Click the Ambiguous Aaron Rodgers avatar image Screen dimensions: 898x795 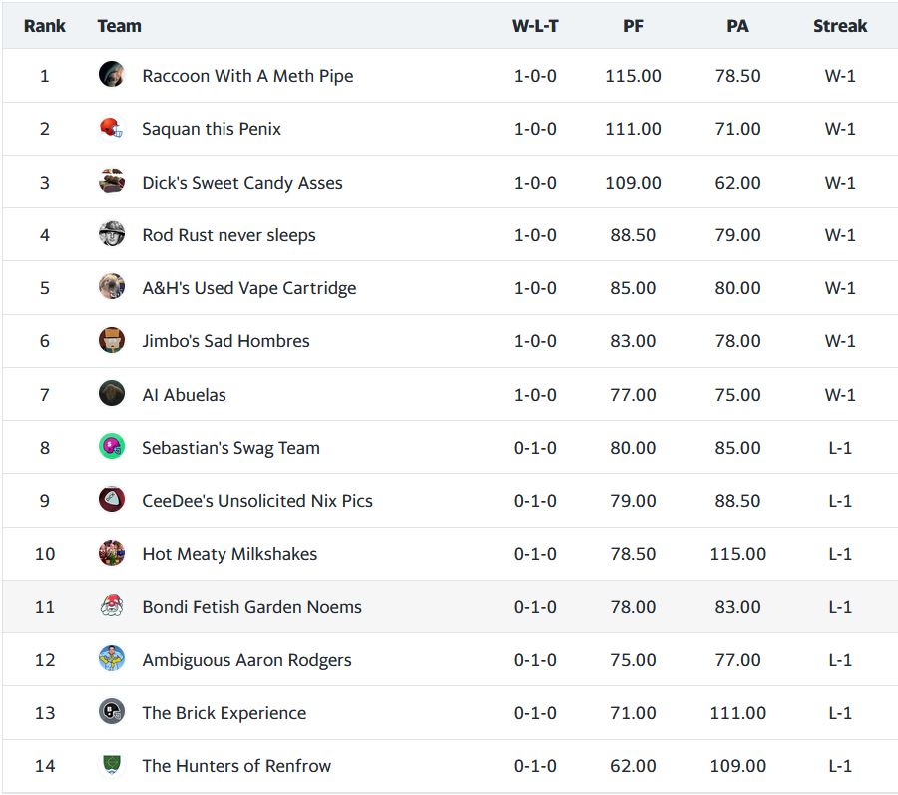click(112, 659)
